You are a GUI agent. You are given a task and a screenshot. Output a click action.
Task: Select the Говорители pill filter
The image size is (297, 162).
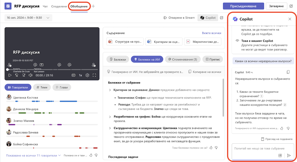point(18,87)
